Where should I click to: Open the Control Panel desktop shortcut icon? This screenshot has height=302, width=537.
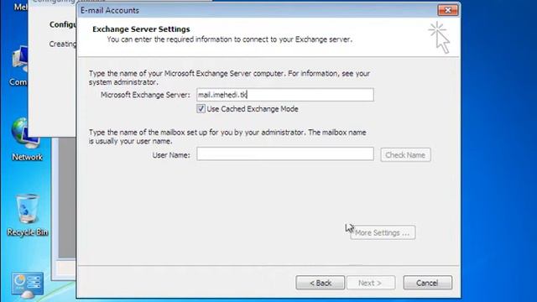coord(28,284)
